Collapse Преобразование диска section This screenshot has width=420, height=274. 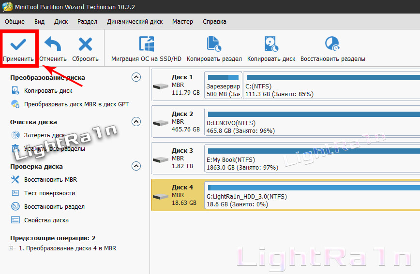click(x=136, y=77)
